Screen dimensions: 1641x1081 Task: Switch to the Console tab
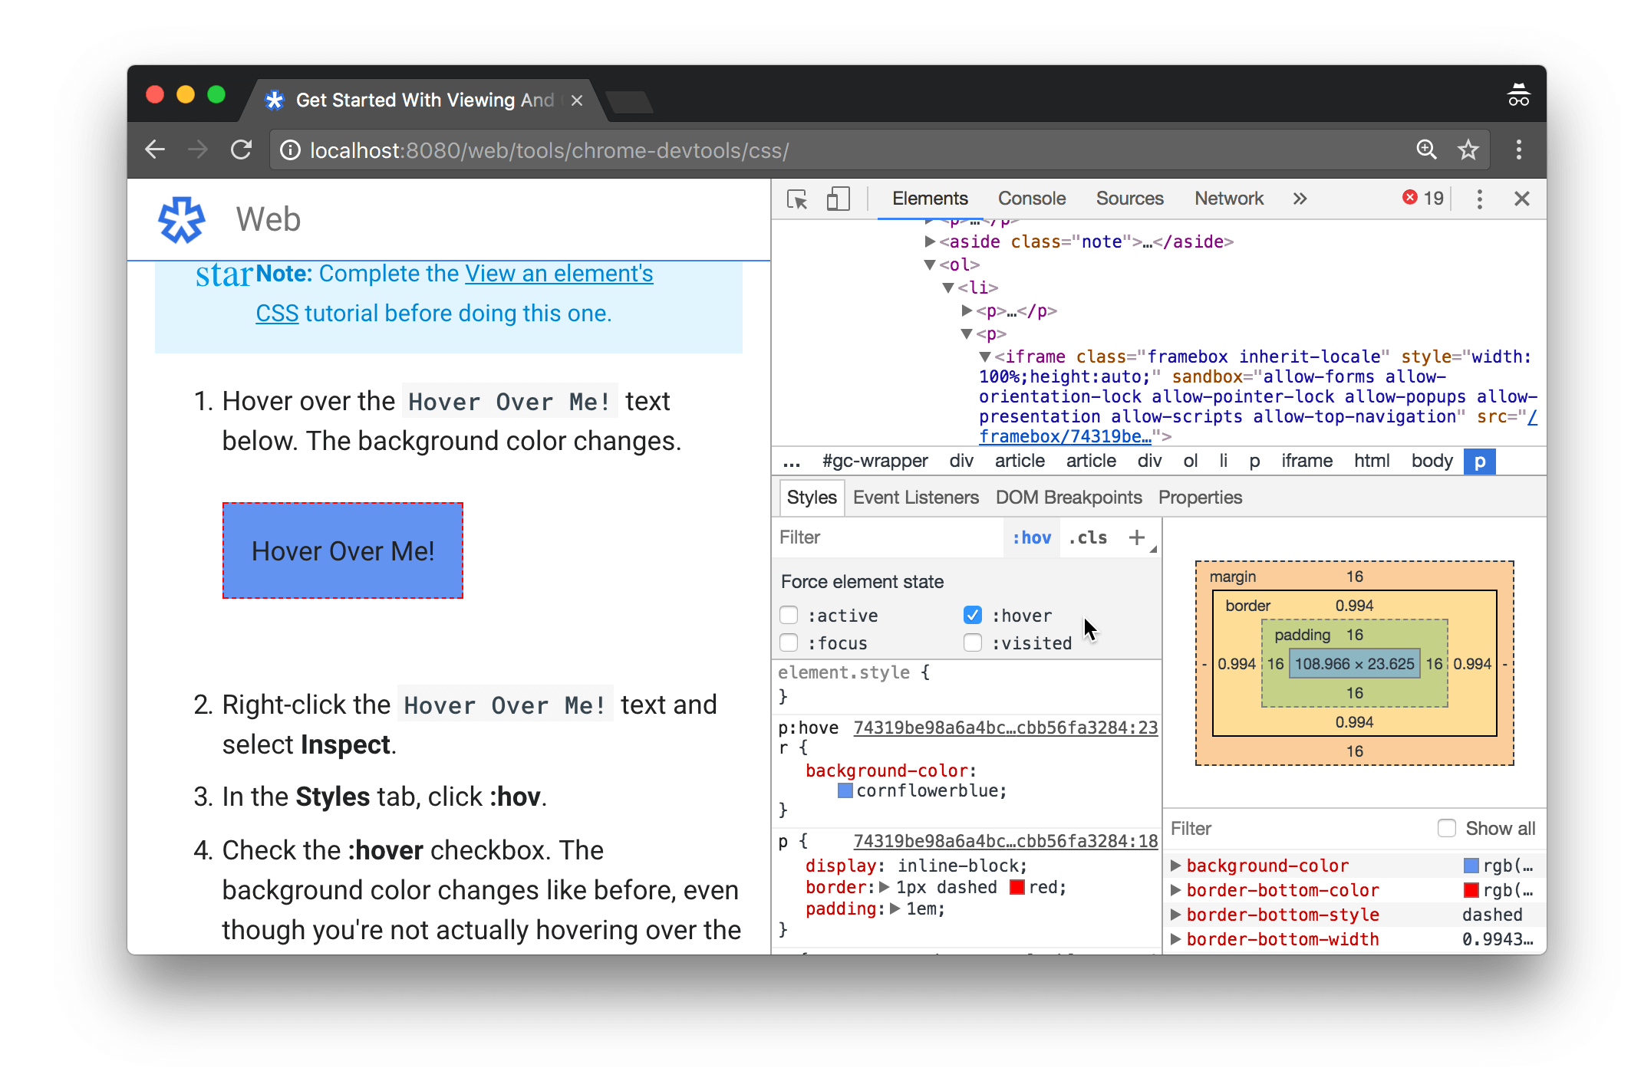(x=1031, y=198)
